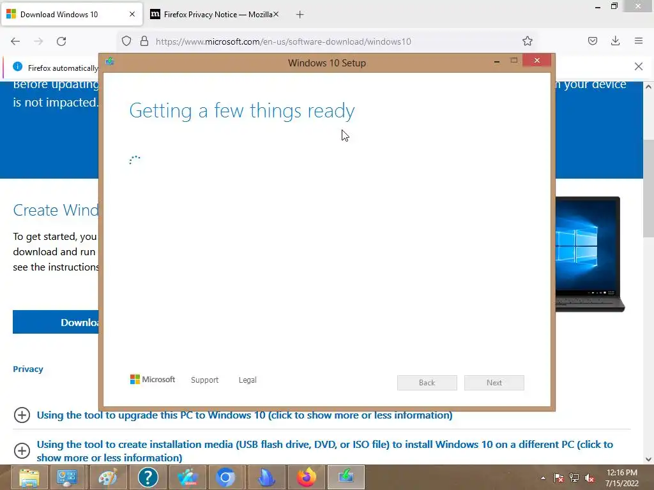
Task: Close the Windows 10 Setup dialog
Action: click(x=536, y=61)
